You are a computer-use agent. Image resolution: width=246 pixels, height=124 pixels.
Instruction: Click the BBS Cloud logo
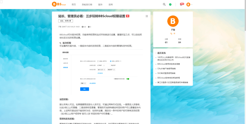[x=59, y=4]
